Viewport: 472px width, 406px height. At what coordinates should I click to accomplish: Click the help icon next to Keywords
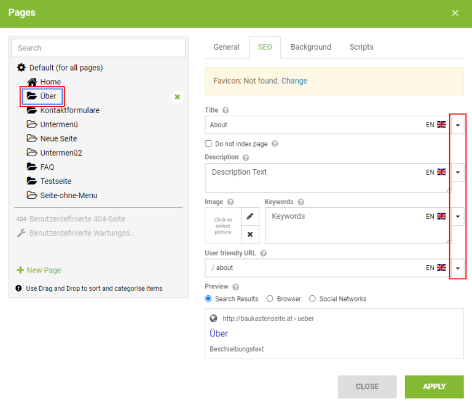tap(301, 202)
